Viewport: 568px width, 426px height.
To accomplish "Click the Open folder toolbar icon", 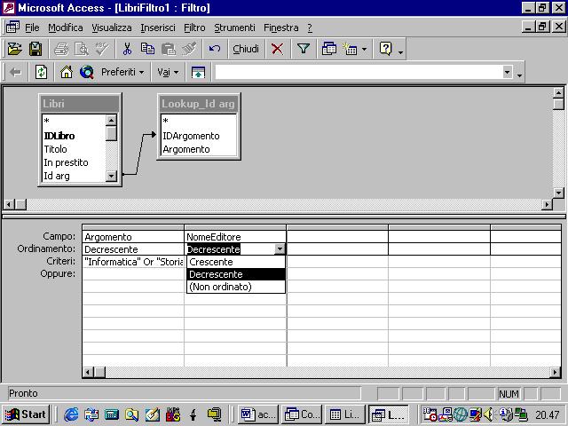I will tap(15, 49).
